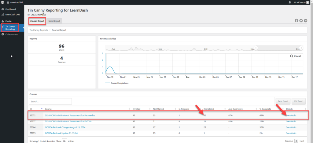
Task: Sort the table by Enrolled column
Action: coord(141,109)
